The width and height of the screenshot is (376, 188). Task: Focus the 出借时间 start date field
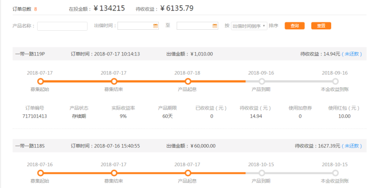tap(138, 26)
